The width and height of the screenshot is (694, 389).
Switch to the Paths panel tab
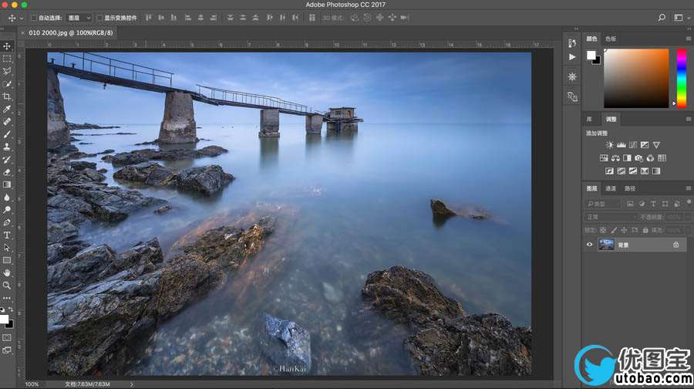click(630, 189)
